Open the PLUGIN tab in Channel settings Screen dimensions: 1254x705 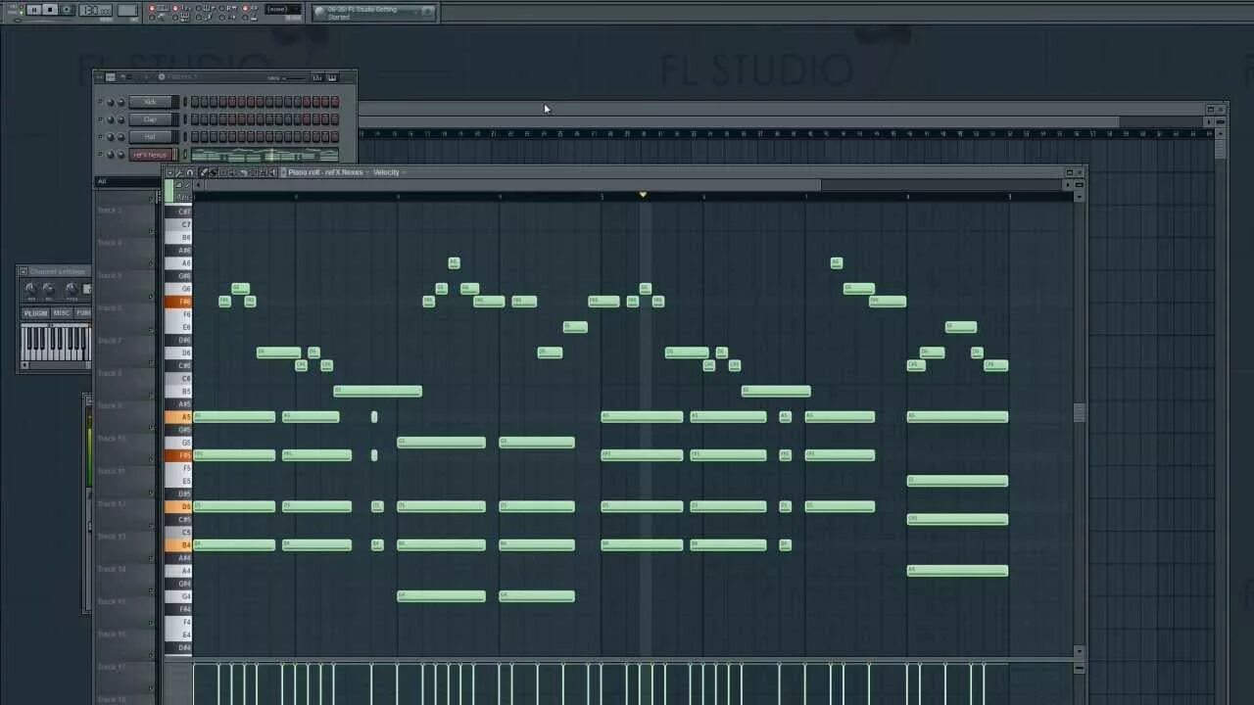35,313
